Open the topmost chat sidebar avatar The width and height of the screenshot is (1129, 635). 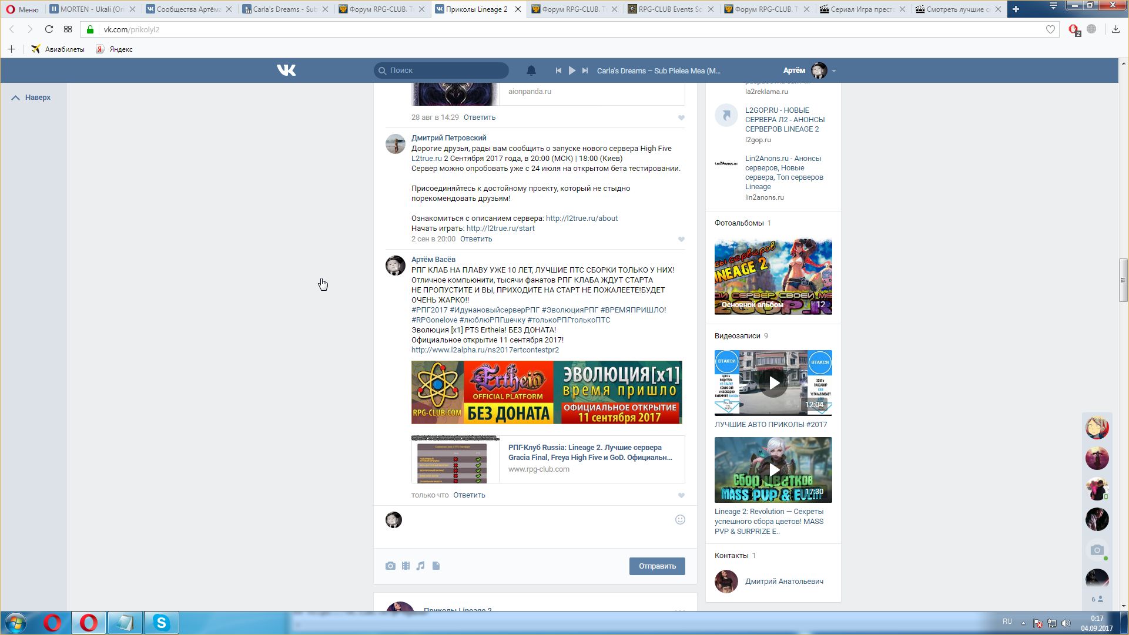pos(1097,428)
